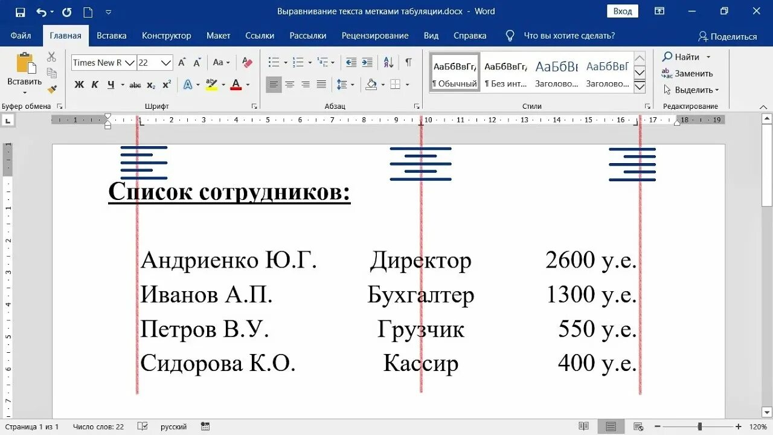Expand the numbered list options arrow
The height and width of the screenshot is (435, 773).
point(310,62)
